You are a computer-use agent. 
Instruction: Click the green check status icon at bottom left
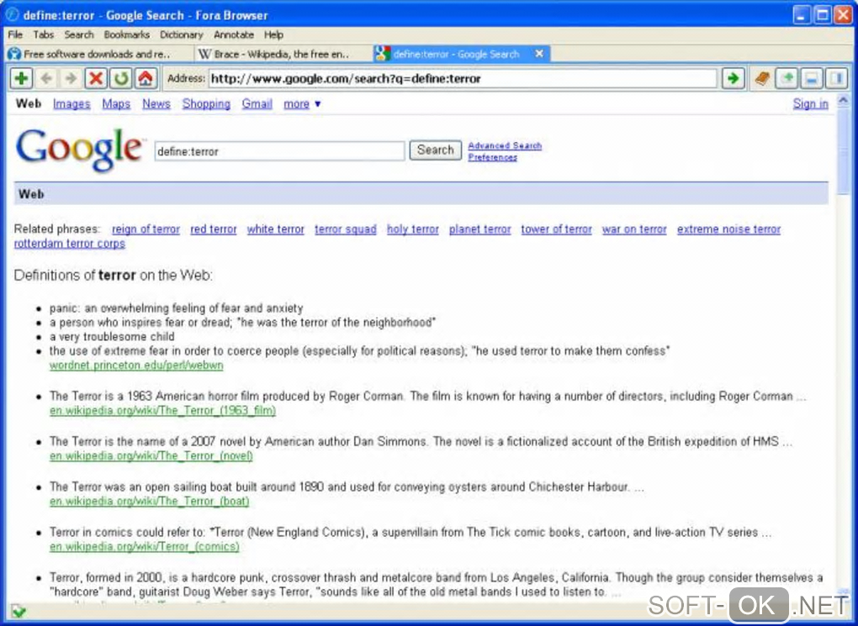click(x=18, y=611)
